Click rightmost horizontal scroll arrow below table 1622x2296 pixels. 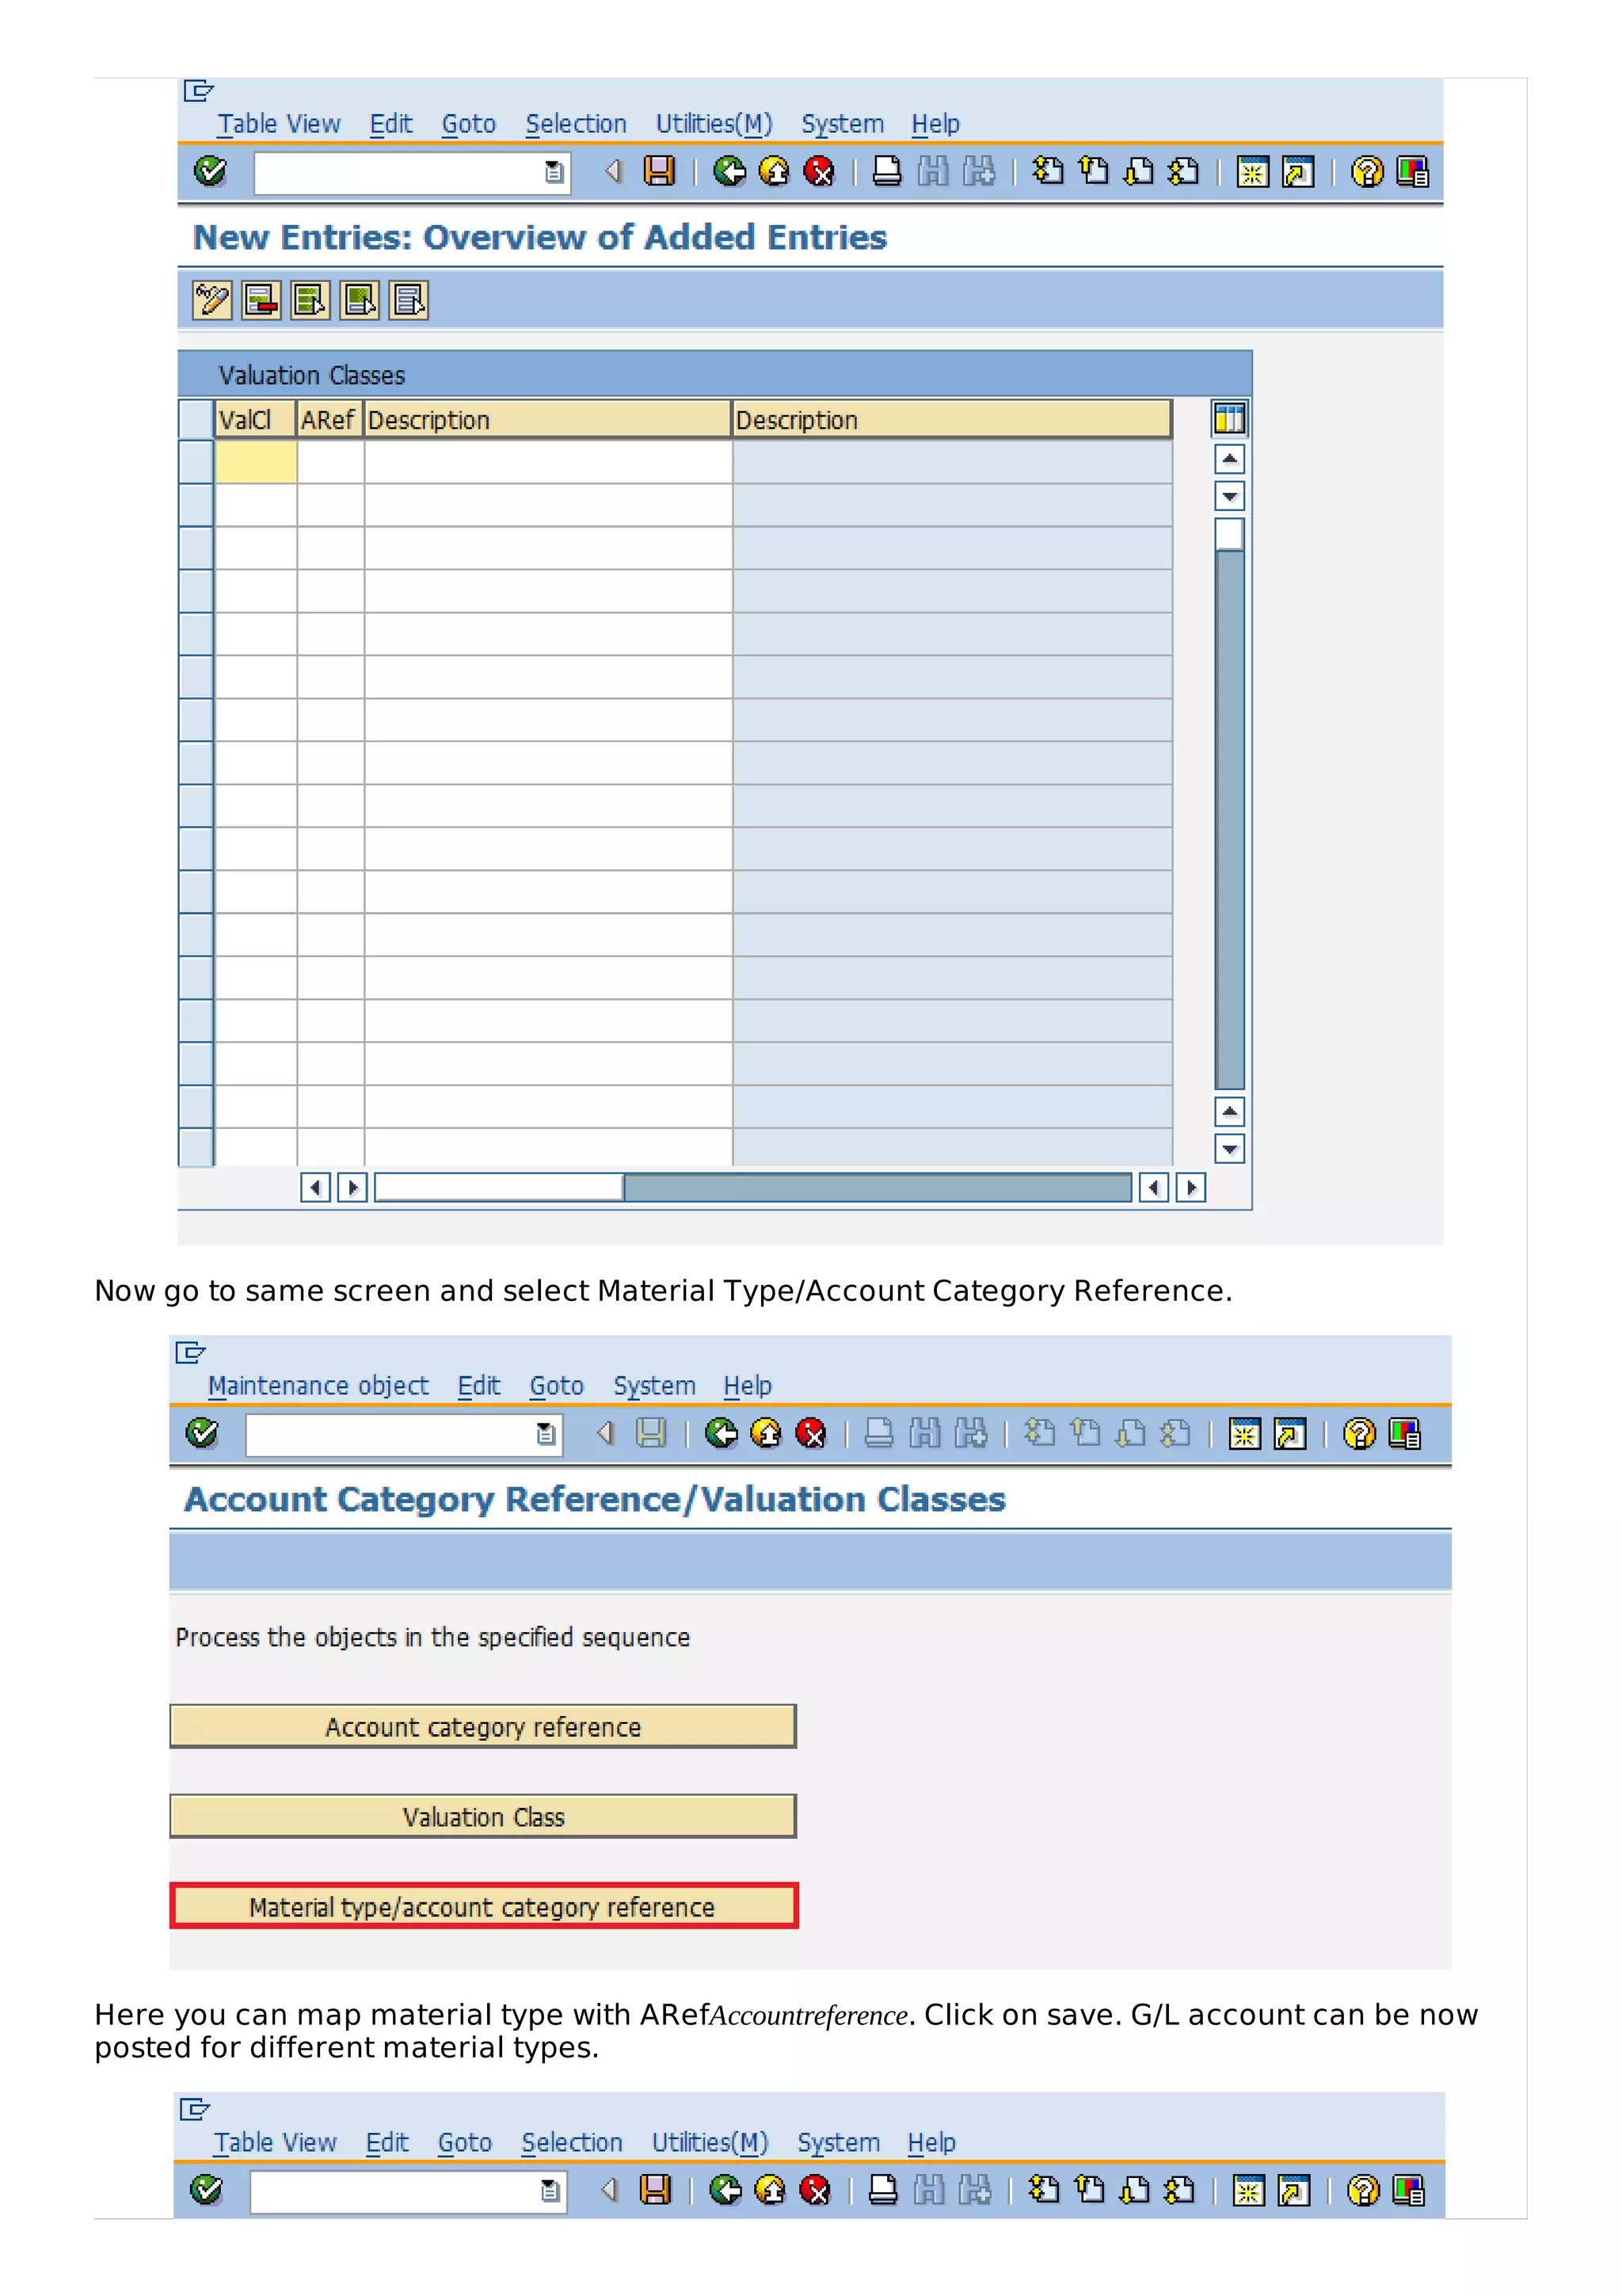[x=1190, y=1187]
